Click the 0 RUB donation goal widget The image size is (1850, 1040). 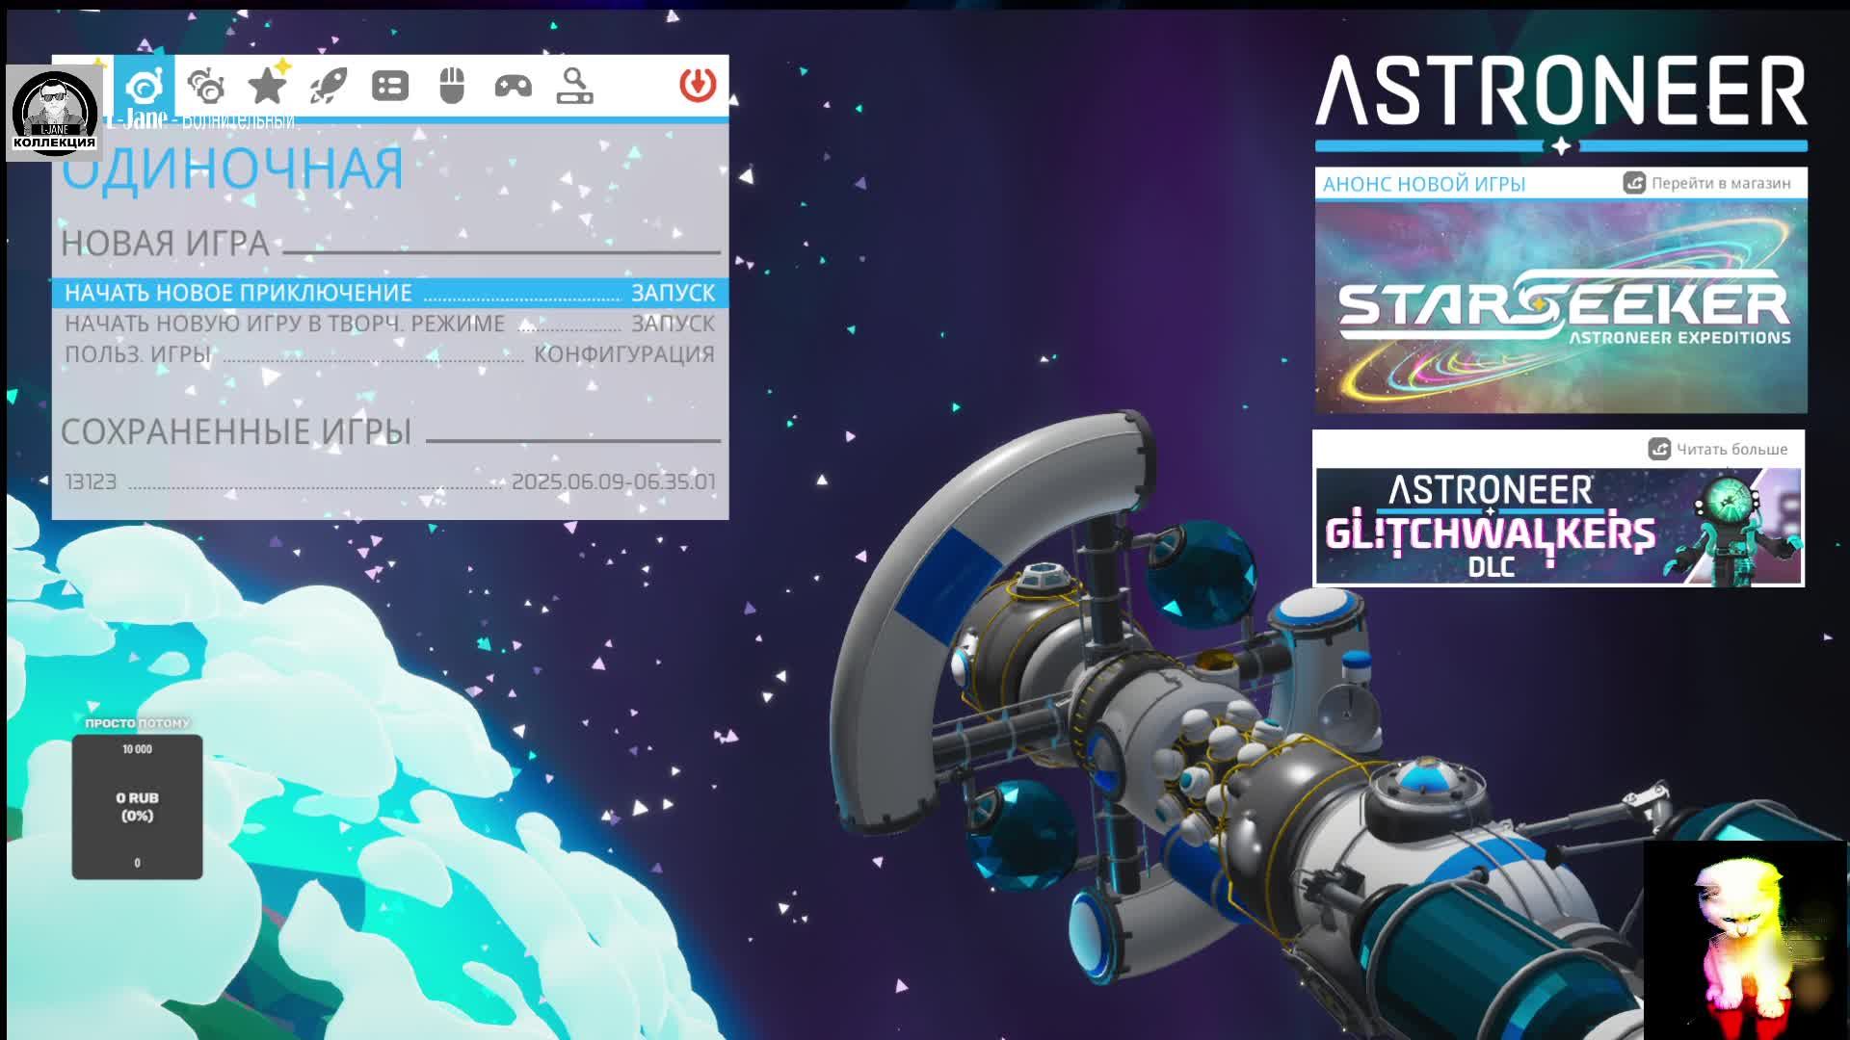click(x=137, y=806)
